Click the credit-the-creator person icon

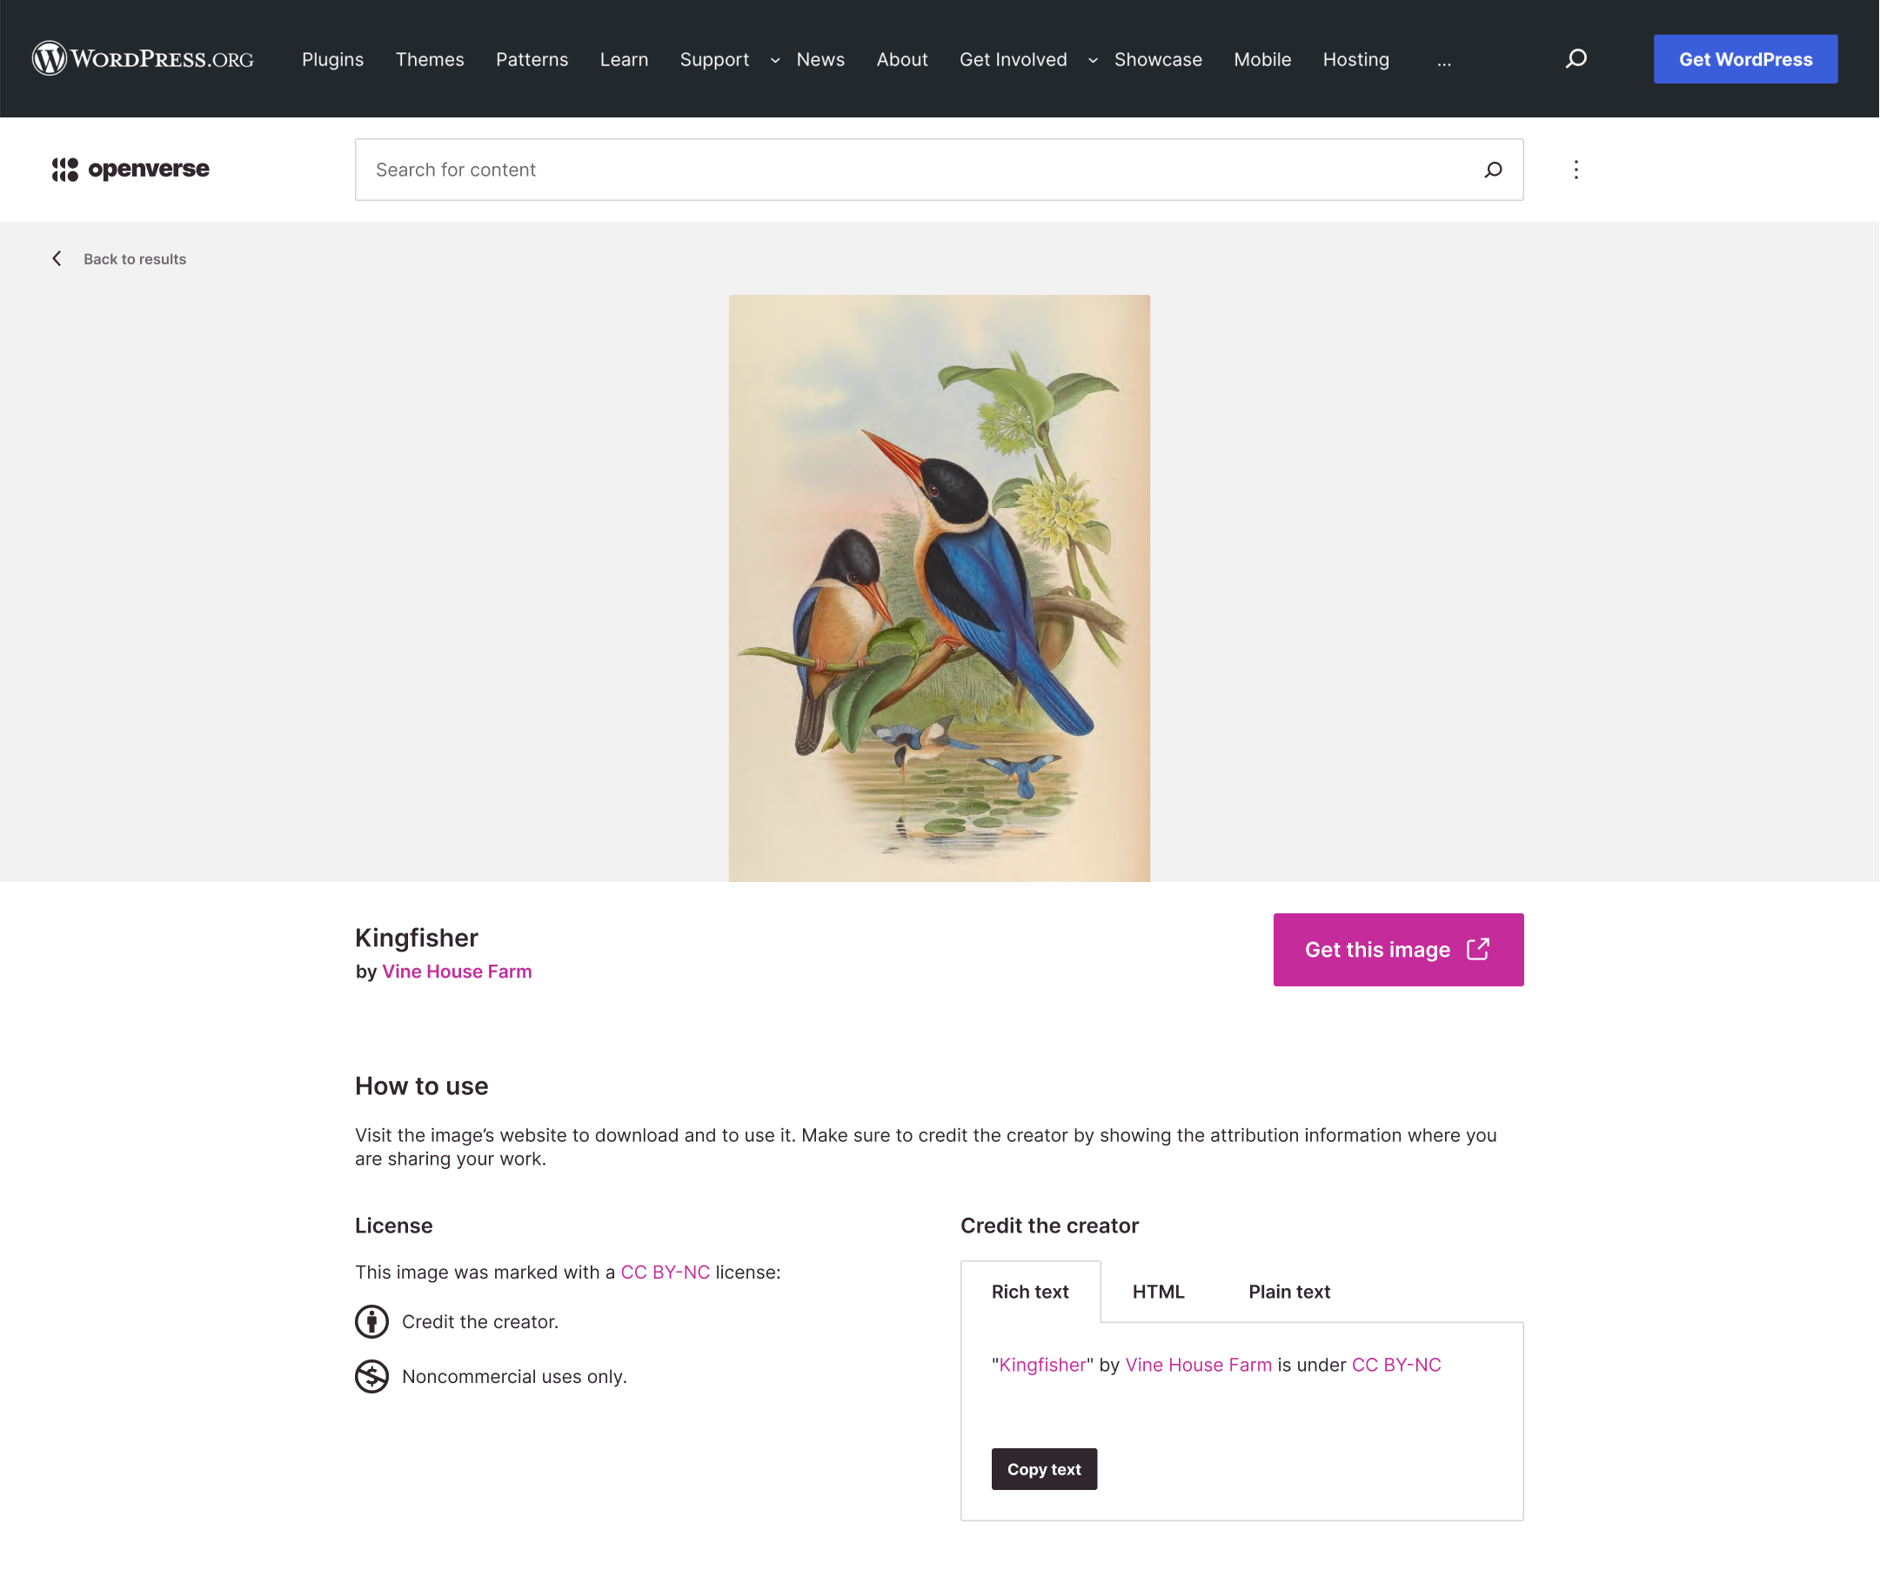pos(371,1321)
